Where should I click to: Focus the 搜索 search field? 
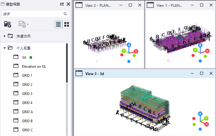point(36,14)
